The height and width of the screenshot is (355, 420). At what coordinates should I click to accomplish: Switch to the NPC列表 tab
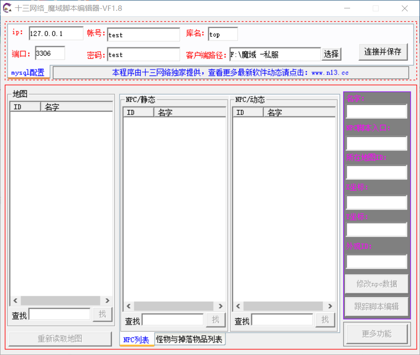(x=137, y=339)
